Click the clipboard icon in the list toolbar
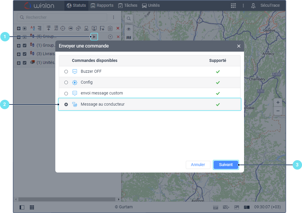Viewport: 302px width, 213px height. coord(110,28)
